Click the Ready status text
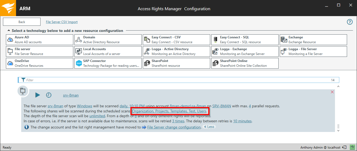This screenshot has height=151, width=357. click(7, 148)
